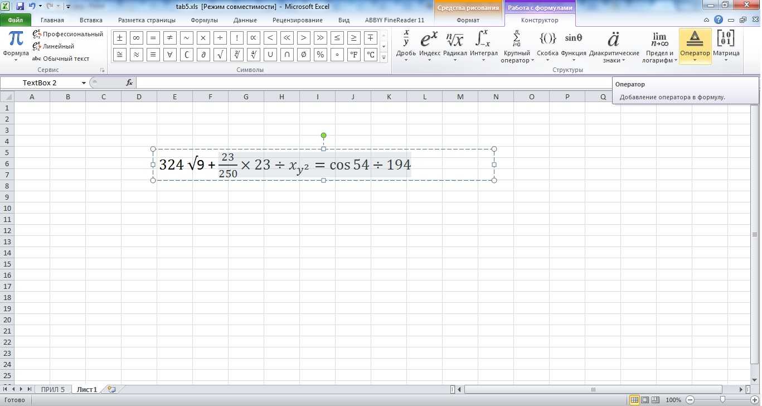Insert the degrees Celsius symbol
Screen dimensions: 762x406
click(x=371, y=55)
